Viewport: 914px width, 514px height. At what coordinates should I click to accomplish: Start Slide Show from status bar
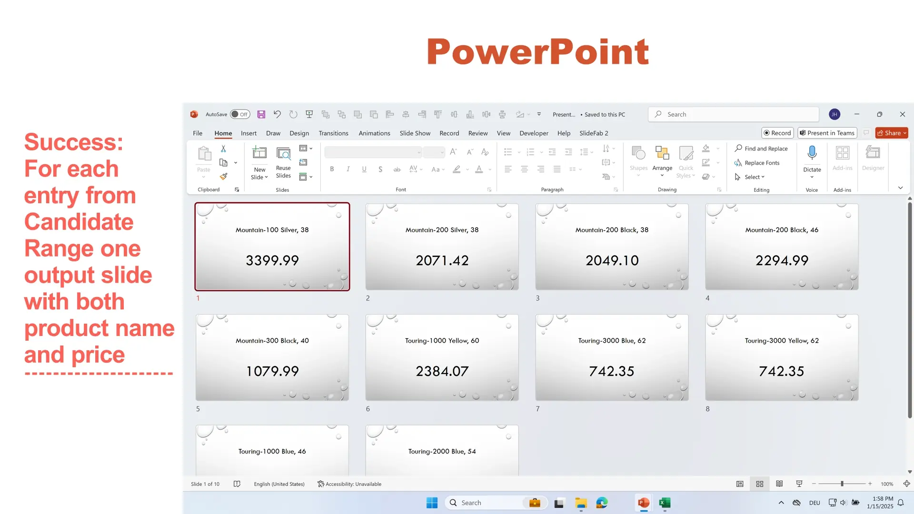[x=799, y=484]
